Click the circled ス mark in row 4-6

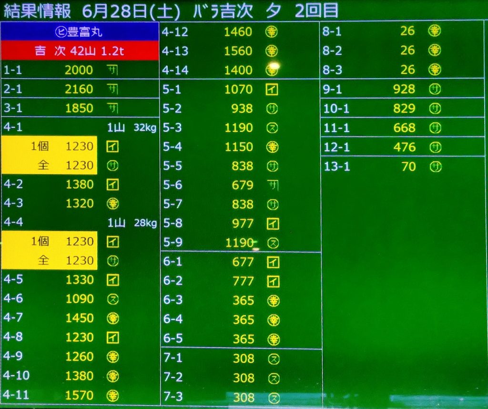coord(112,299)
